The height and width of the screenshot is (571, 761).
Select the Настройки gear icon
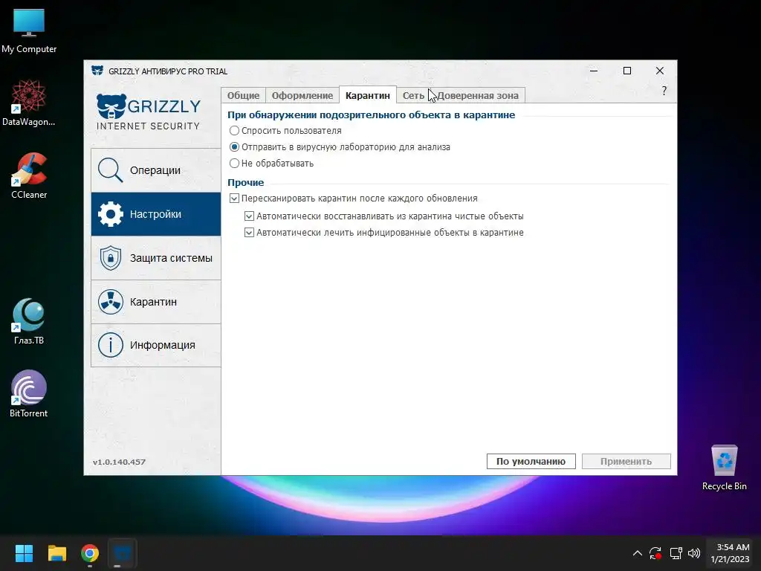(x=110, y=214)
